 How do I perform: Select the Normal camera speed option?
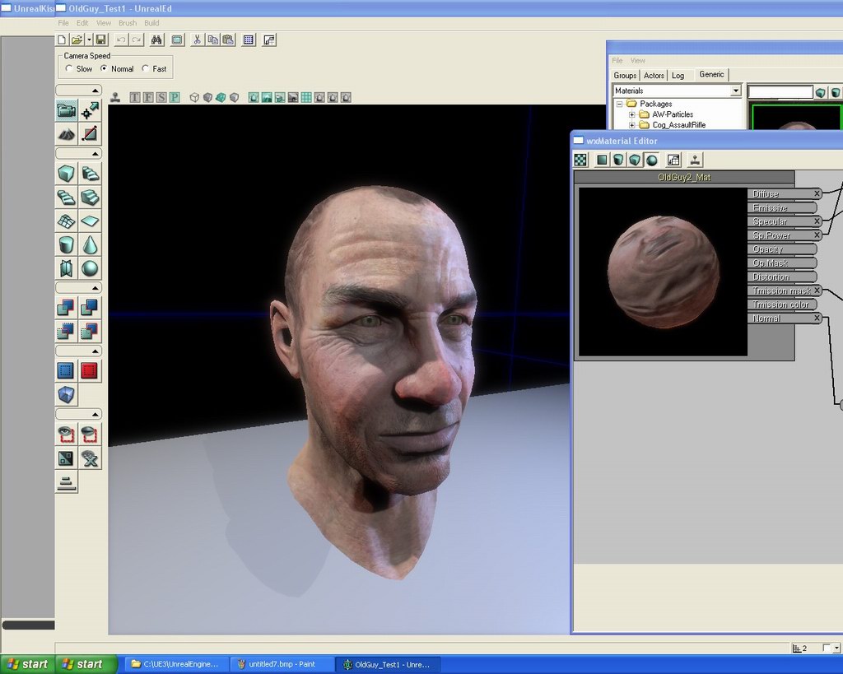point(105,69)
